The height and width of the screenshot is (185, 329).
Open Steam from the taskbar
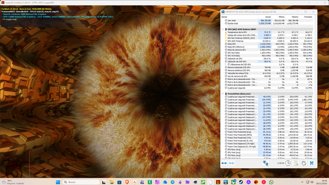[x=241, y=182]
